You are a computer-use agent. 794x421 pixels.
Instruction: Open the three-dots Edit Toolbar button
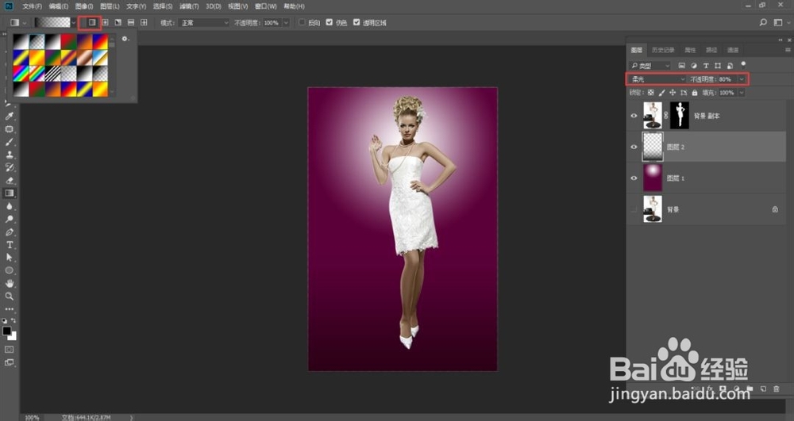point(9,308)
